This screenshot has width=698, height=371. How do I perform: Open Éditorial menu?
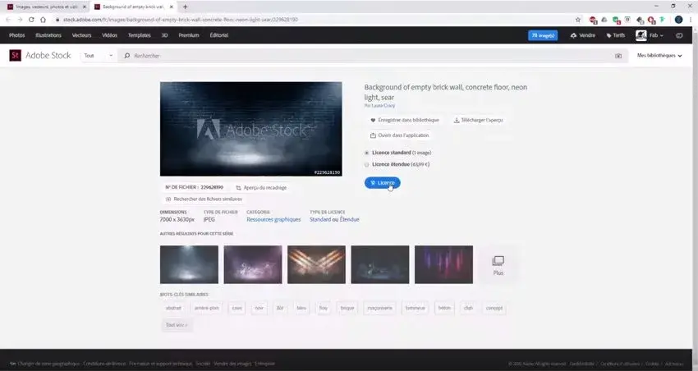click(219, 35)
